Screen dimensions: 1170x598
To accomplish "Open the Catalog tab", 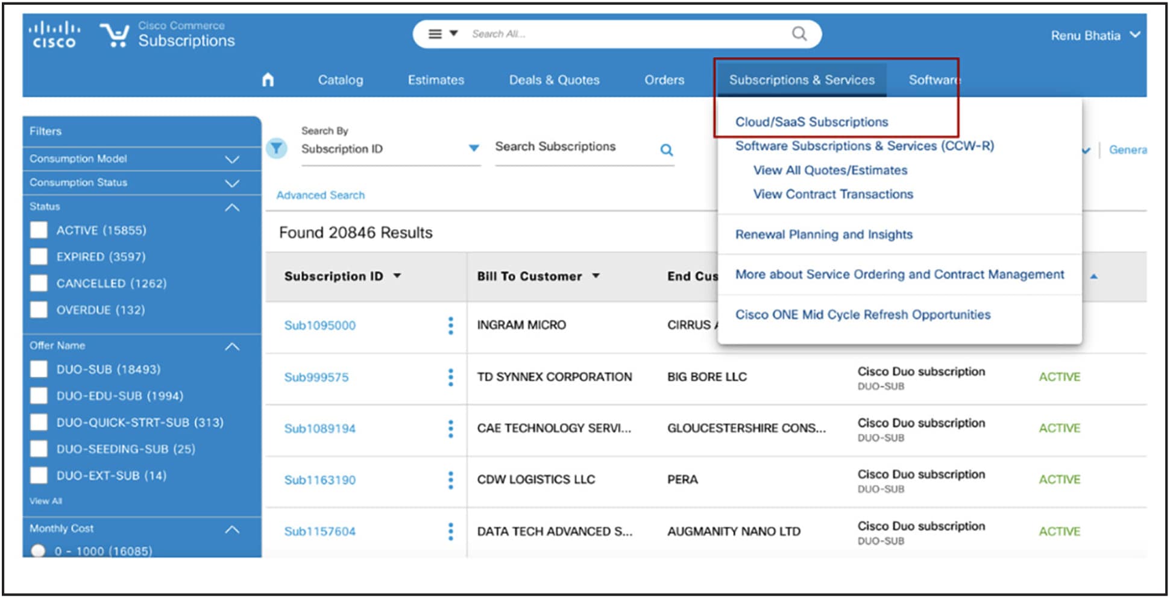I will 341,80.
